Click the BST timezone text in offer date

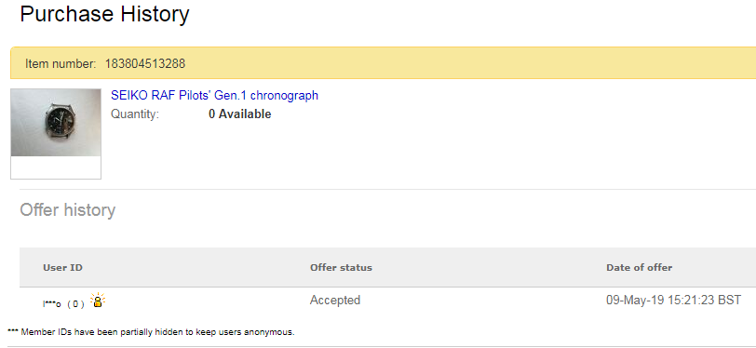(x=730, y=301)
